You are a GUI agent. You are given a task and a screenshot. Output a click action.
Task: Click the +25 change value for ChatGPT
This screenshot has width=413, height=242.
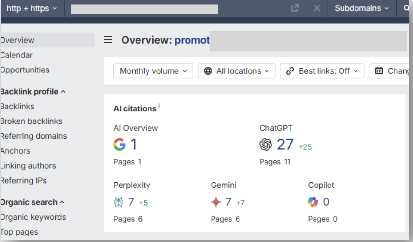[305, 147]
